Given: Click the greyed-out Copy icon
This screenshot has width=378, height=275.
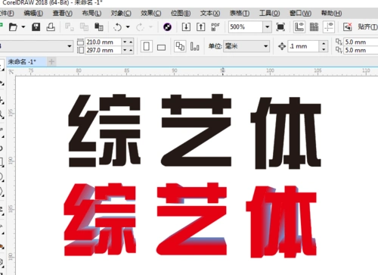Looking at the screenshot, I should coord(84,27).
